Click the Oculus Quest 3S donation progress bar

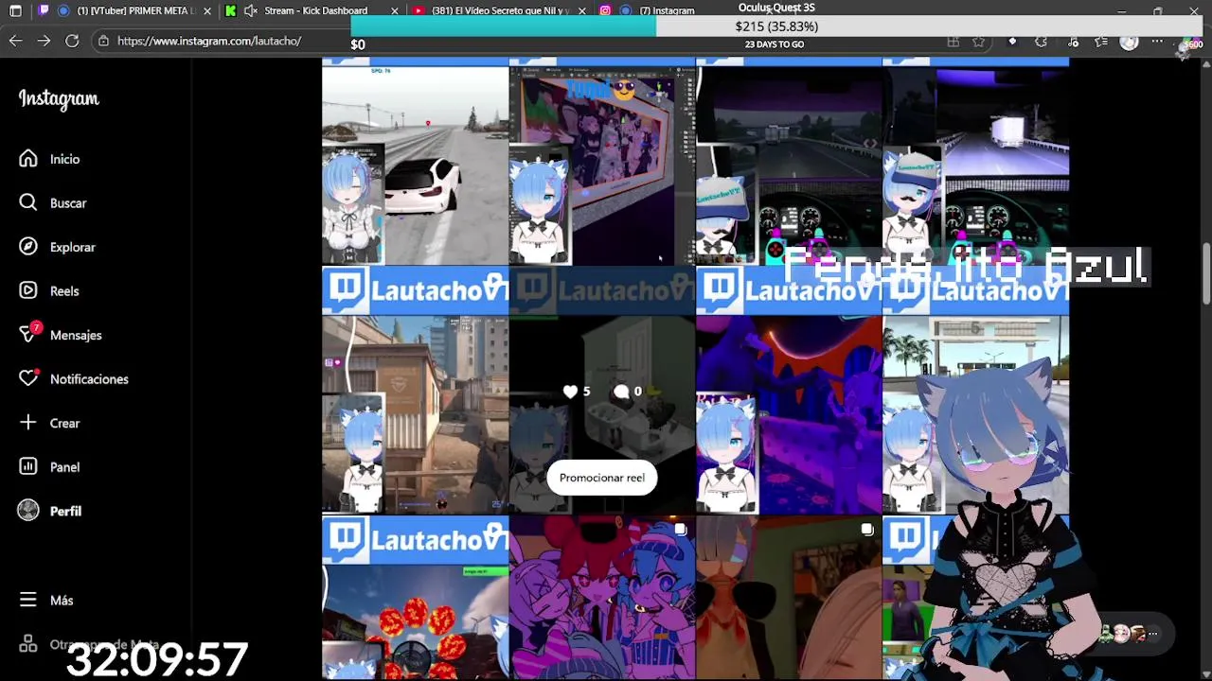pos(776,26)
